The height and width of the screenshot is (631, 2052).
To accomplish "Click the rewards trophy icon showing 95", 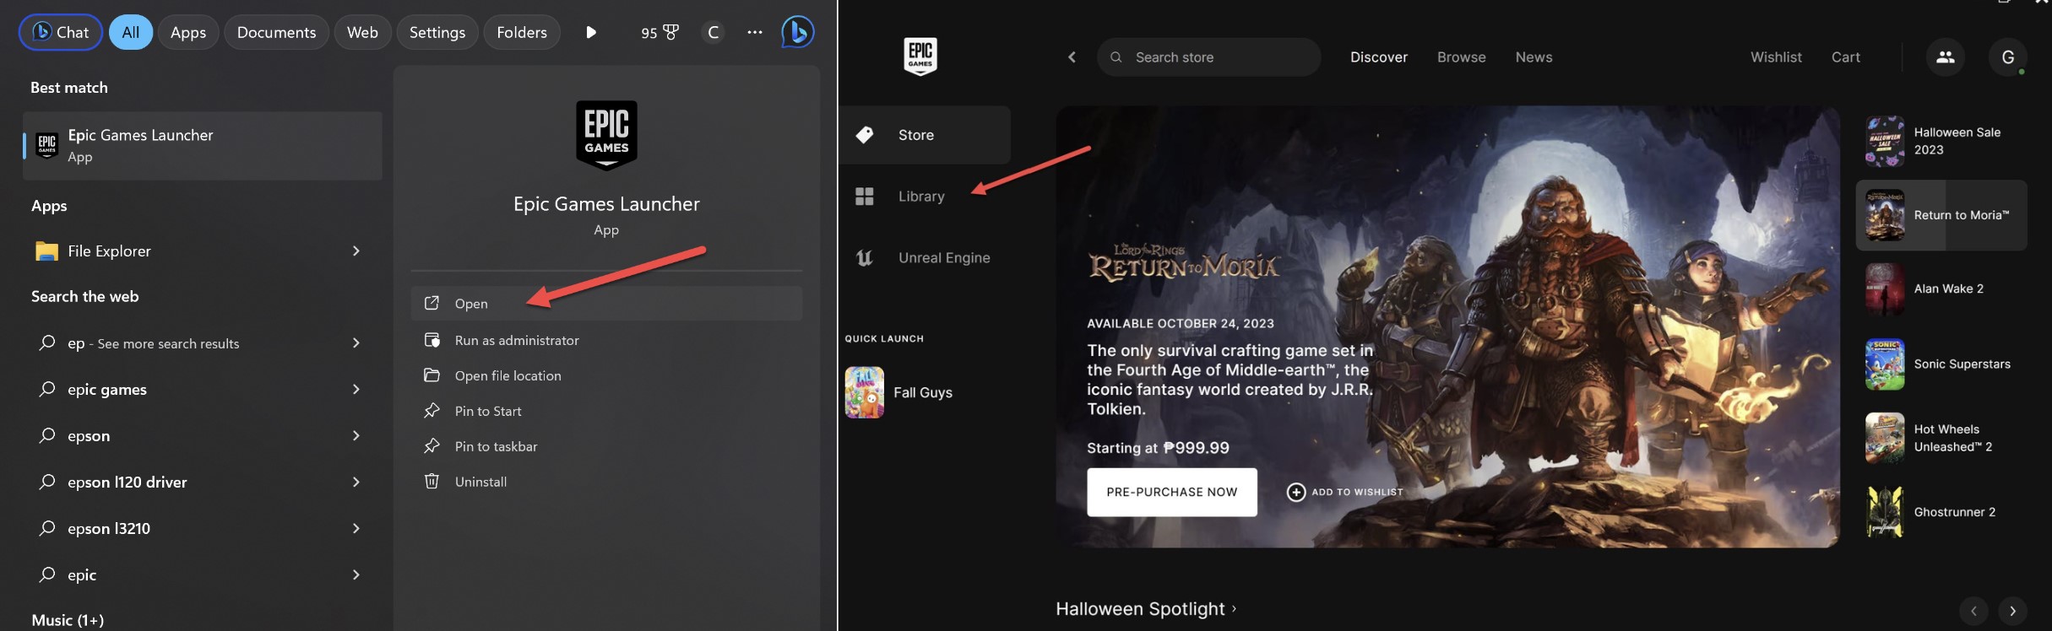I will pyautogui.click(x=670, y=32).
